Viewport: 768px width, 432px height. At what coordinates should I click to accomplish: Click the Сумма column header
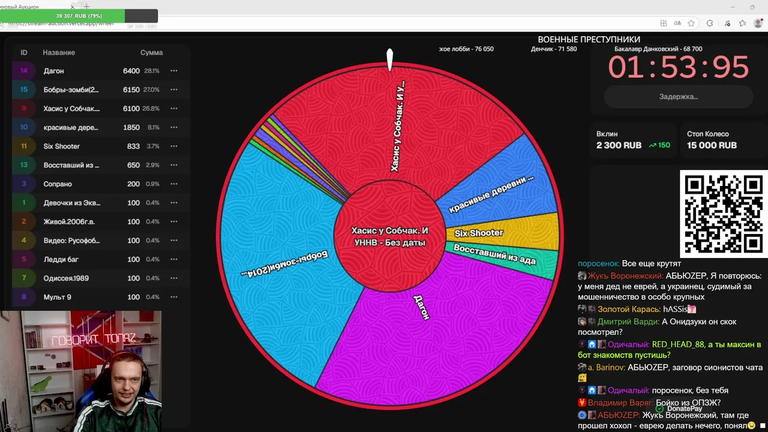pos(151,53)
